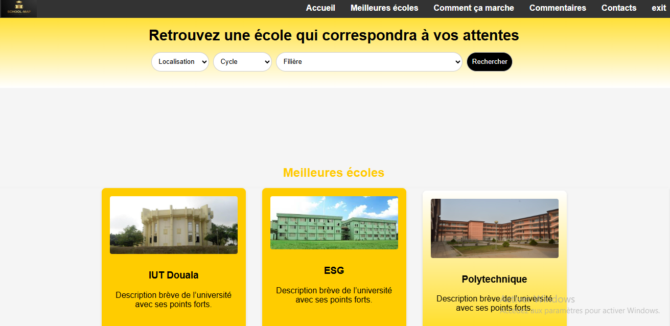Image resolution: width=670 pixels, height=326 pixels.
Task: Click the School-Map logo icon
Action: (18, 9)
